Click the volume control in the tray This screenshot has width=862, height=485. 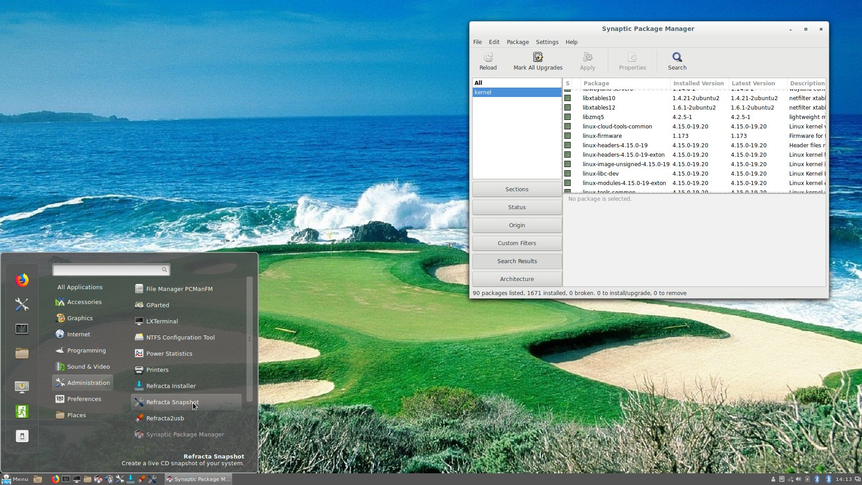coord(798,479)
